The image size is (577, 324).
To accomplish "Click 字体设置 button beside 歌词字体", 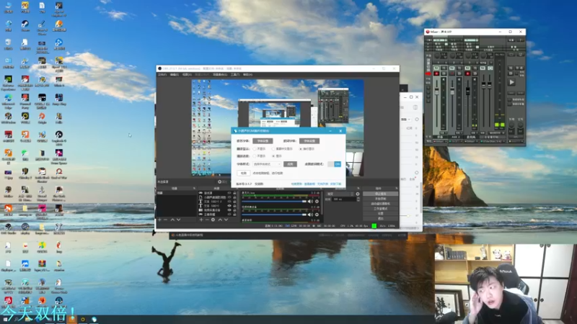I will click(309, 141).
